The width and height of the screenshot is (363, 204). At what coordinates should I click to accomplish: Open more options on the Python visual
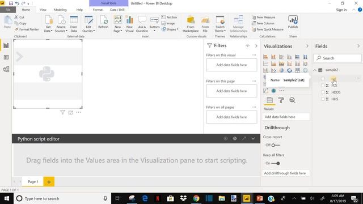tap(78, 112)
